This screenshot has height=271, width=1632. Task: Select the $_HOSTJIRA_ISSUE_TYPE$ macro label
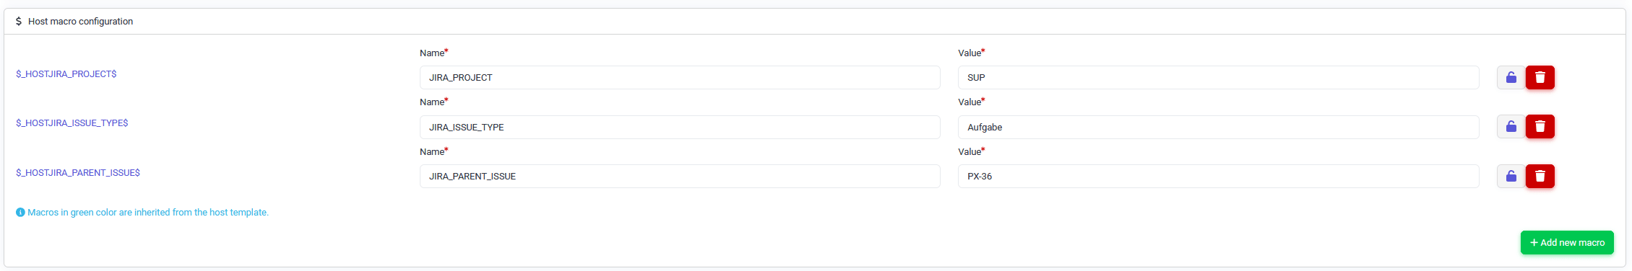pyautogui.click(x=72, y=123)
